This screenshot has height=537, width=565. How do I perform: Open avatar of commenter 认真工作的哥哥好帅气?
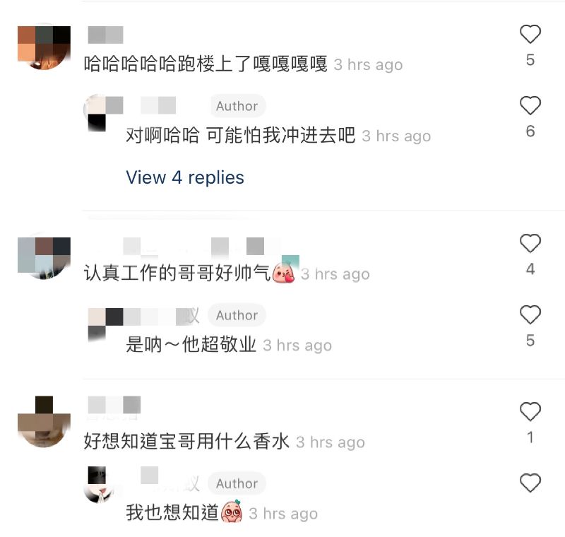(44, 256)
